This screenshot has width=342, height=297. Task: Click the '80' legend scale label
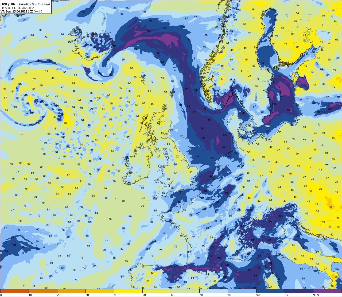tap(230, 295)
